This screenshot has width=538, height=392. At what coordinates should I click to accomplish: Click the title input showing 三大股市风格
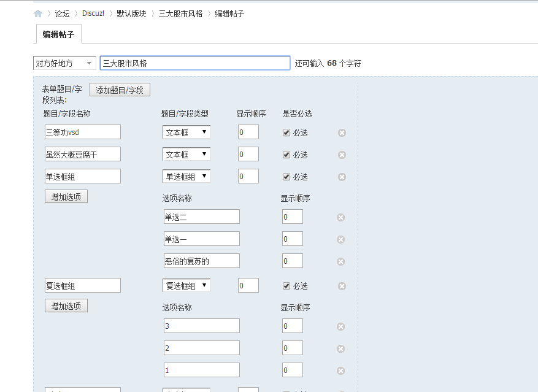196,63
